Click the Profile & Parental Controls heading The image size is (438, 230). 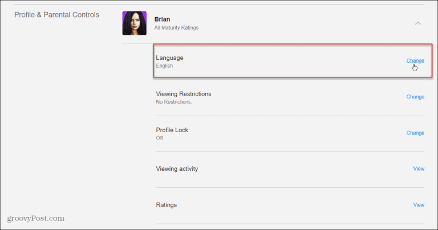(56, 15)
